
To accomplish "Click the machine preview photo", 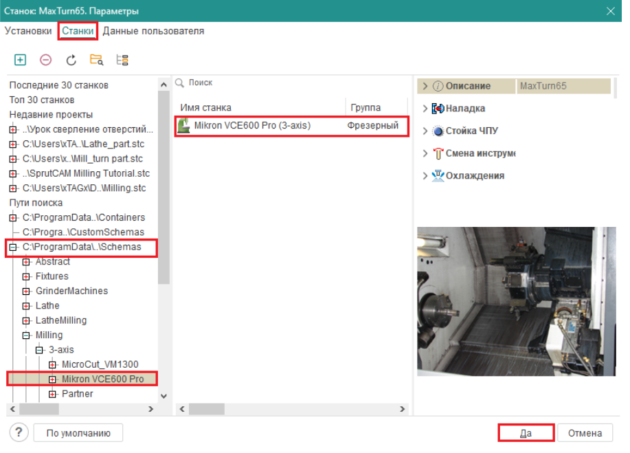I will coord(517,301).
